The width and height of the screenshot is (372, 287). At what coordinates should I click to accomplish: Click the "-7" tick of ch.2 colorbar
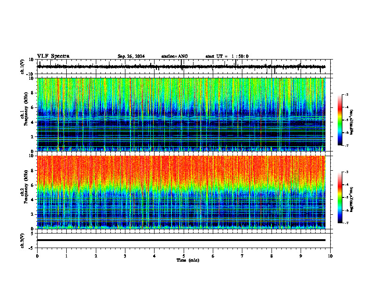click(347, 223)
